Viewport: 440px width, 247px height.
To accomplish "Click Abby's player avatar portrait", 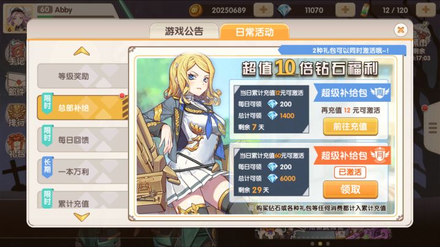I will tap(17, 17).
